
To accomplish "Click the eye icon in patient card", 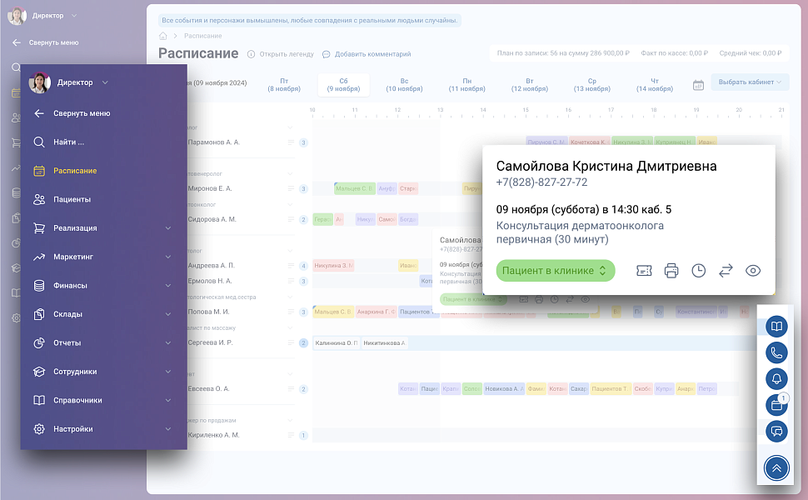I will (753, 271).
